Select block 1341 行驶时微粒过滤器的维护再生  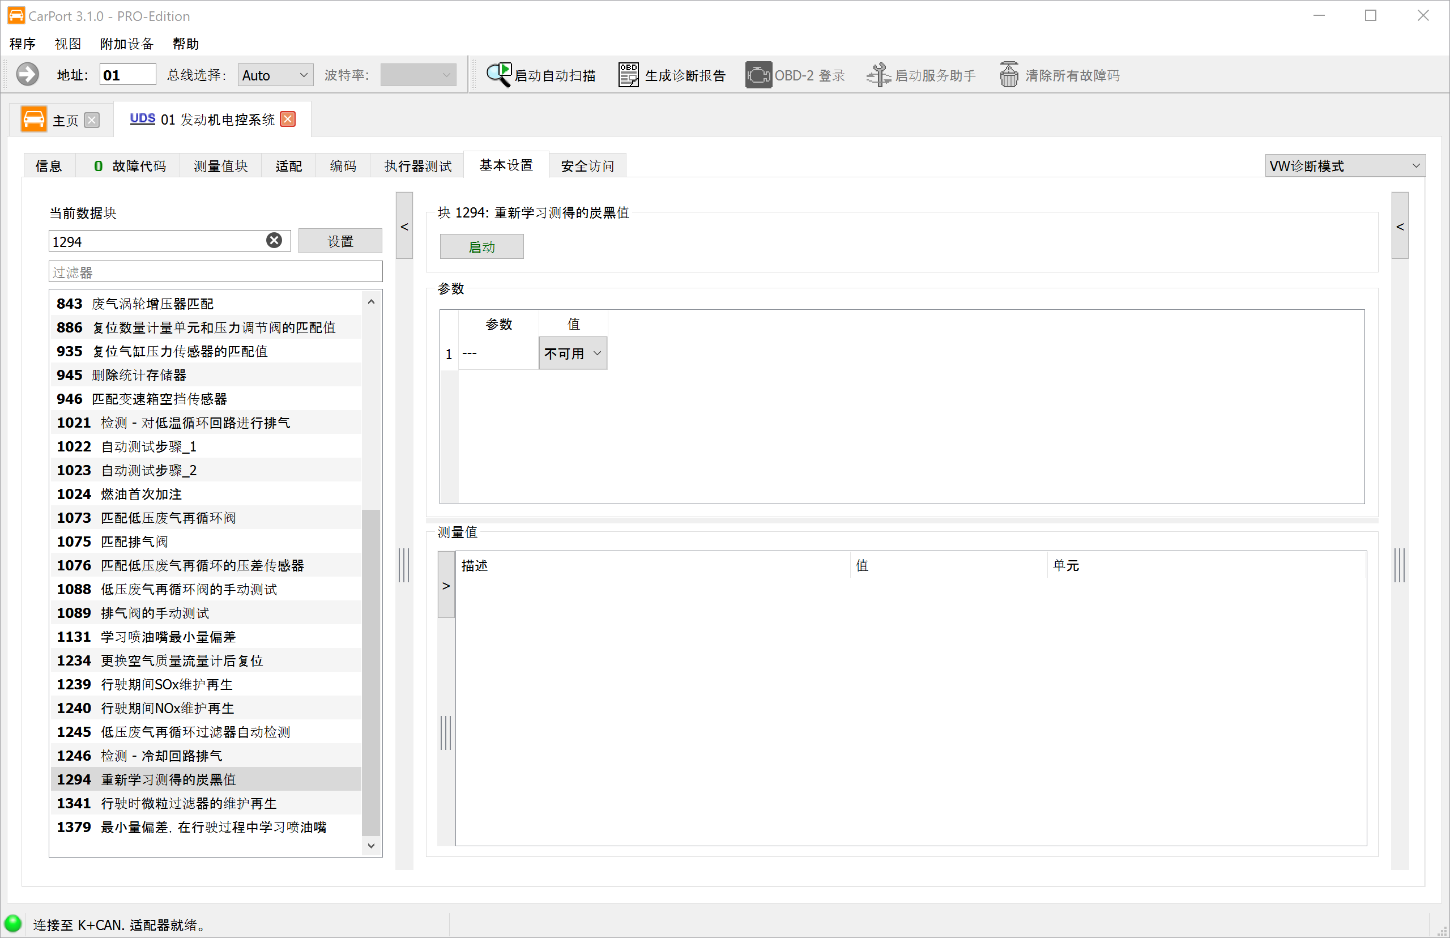[206, 803]
